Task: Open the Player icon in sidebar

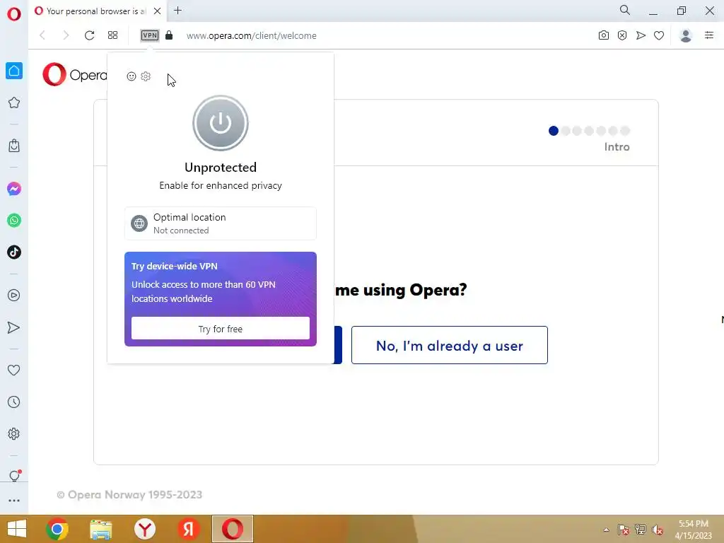Action: tap(14, 296)
